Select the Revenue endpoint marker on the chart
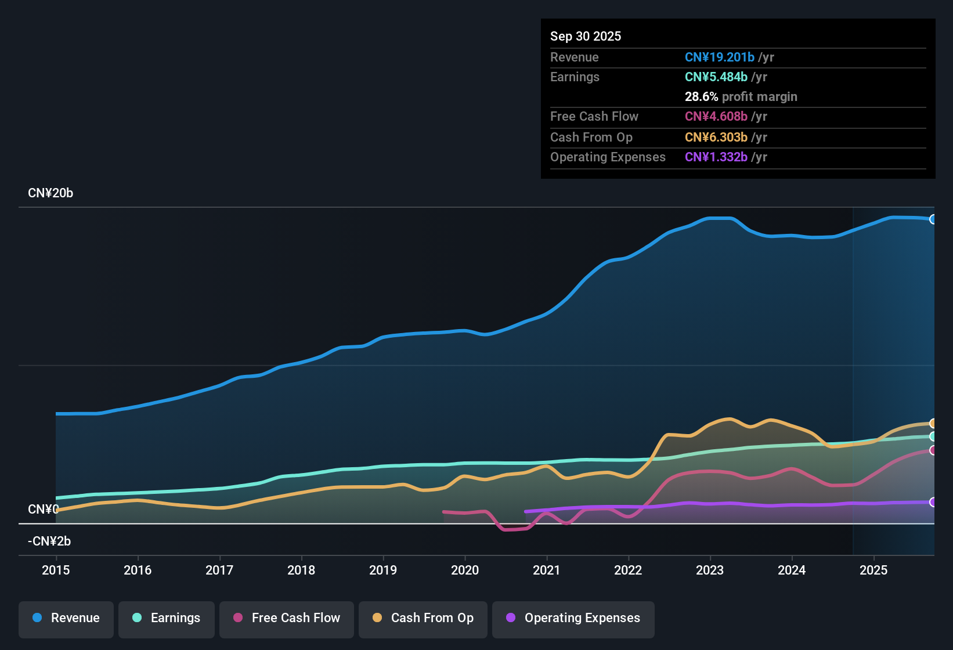 click(933, 219)
